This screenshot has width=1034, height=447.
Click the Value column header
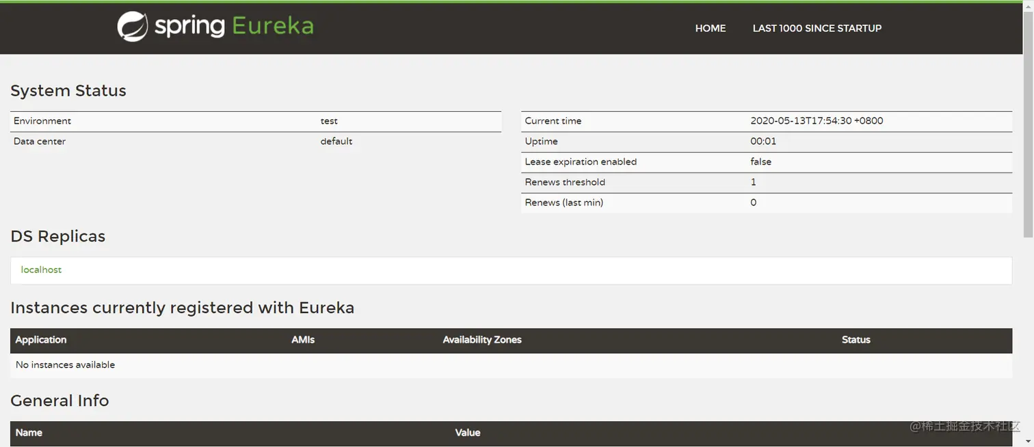pyautogui.click(x=468, y=433)
